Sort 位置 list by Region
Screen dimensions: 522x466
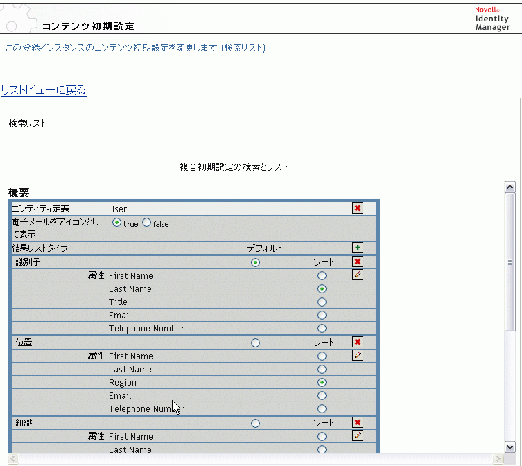point(322,382)
